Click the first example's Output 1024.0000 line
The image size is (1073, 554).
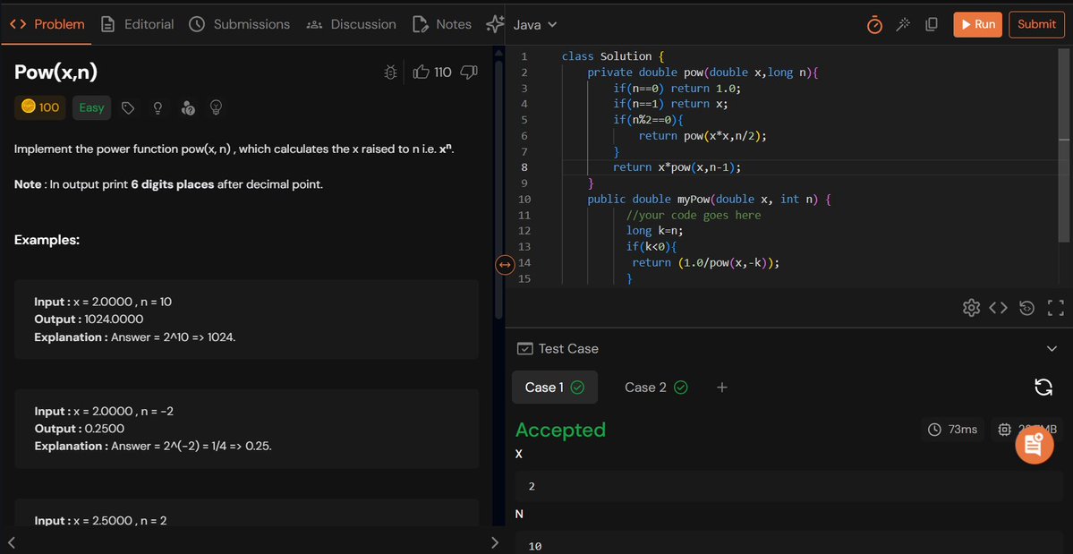89,320
